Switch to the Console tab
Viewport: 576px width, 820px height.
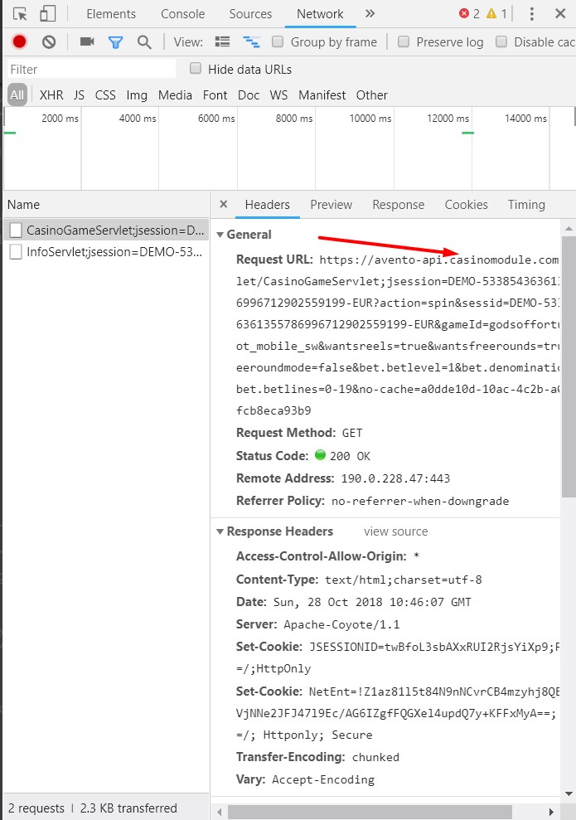pyautogui.click(x=182, y=14)
